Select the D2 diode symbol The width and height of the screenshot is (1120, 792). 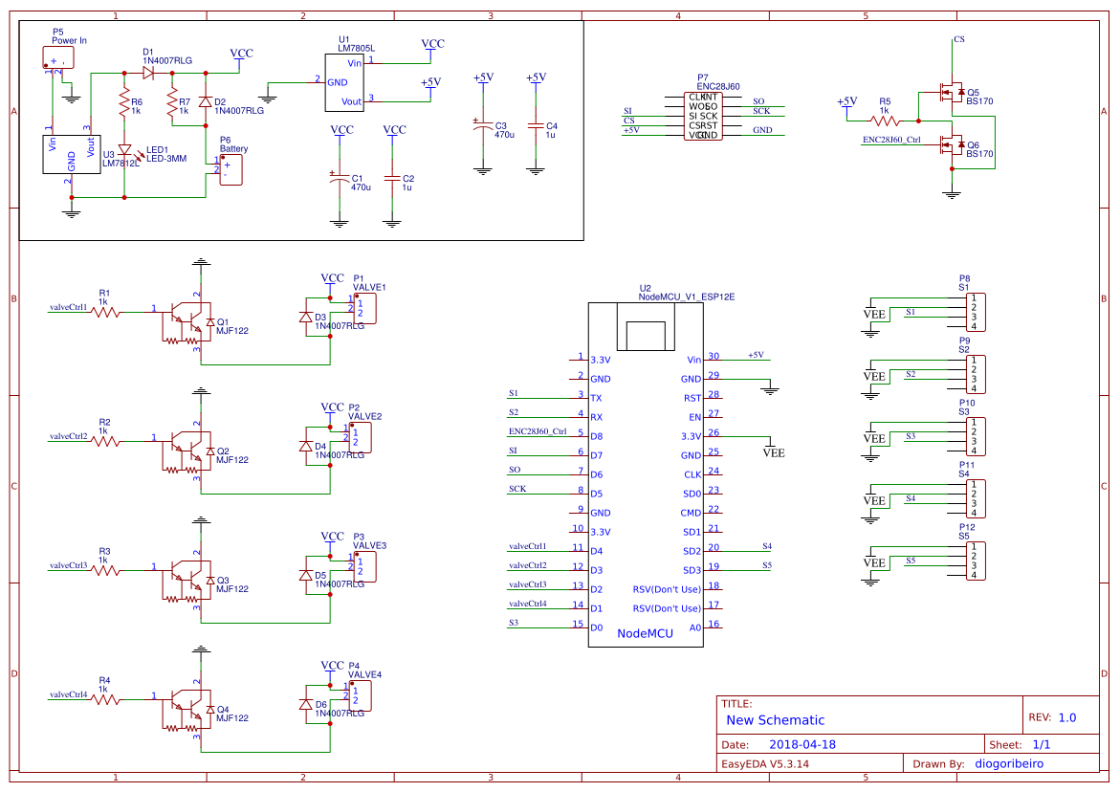[206, 102]
